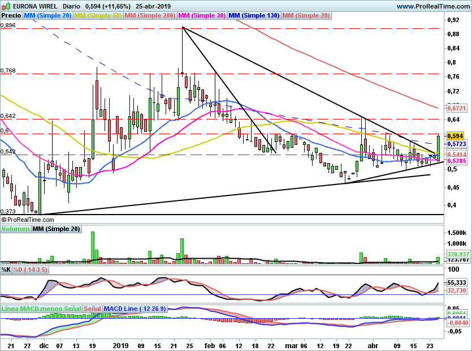Click the blue MM (Simple 20) label
This screenshot has height=351, width=472.
47,15
